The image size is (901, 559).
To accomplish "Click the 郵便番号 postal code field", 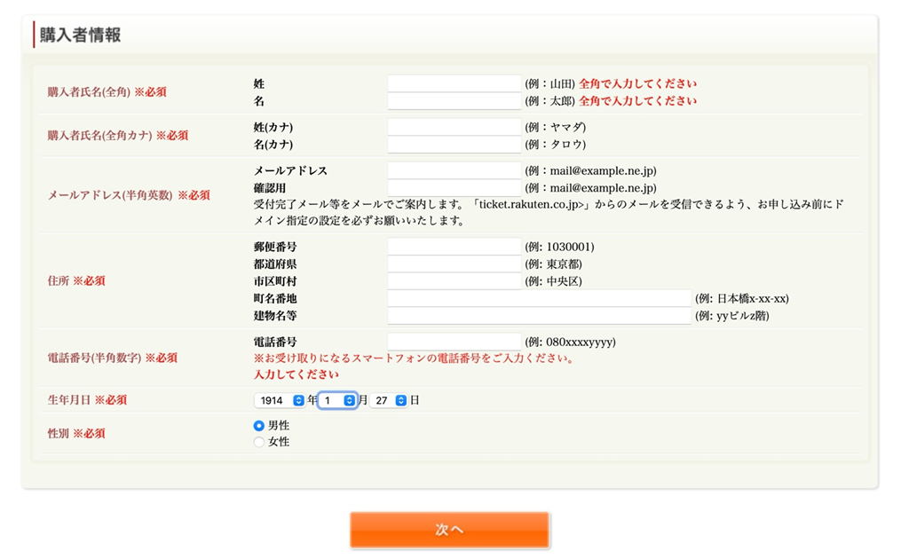I will tap(454, 247).
